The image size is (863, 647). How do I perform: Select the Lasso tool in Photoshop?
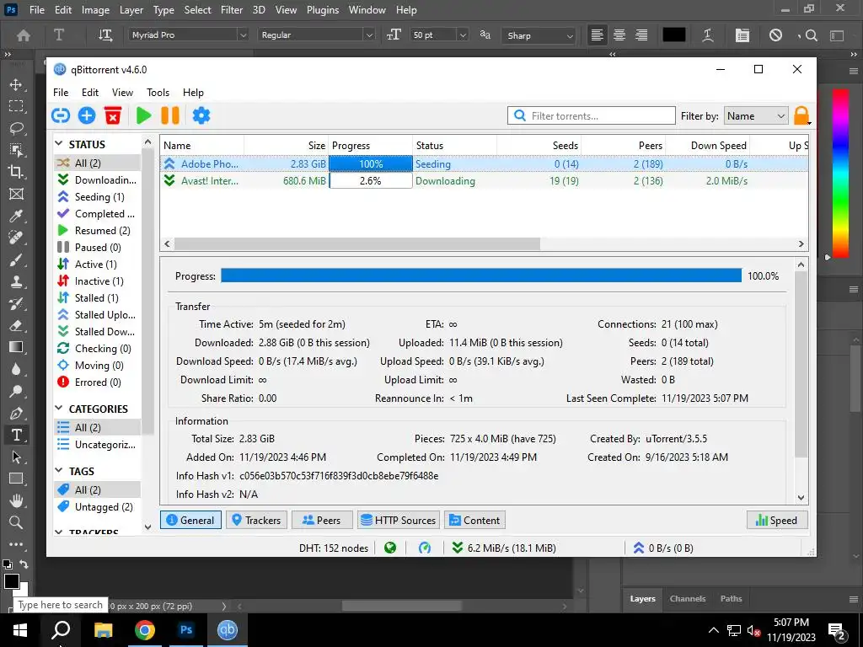pos(16,128)
